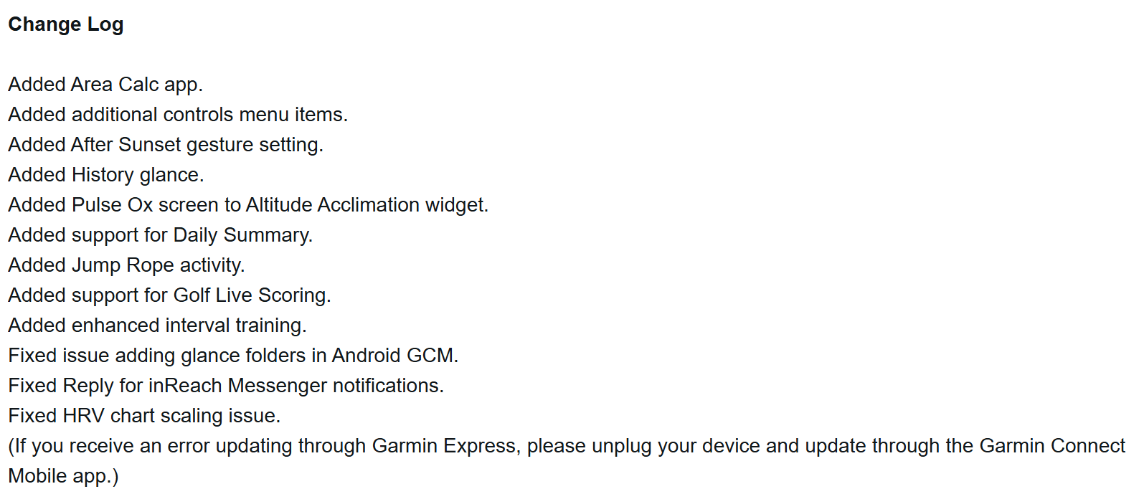Click the Jump Rope activity entry
This screenshot has height=489, width=1139.
(127, 265)
